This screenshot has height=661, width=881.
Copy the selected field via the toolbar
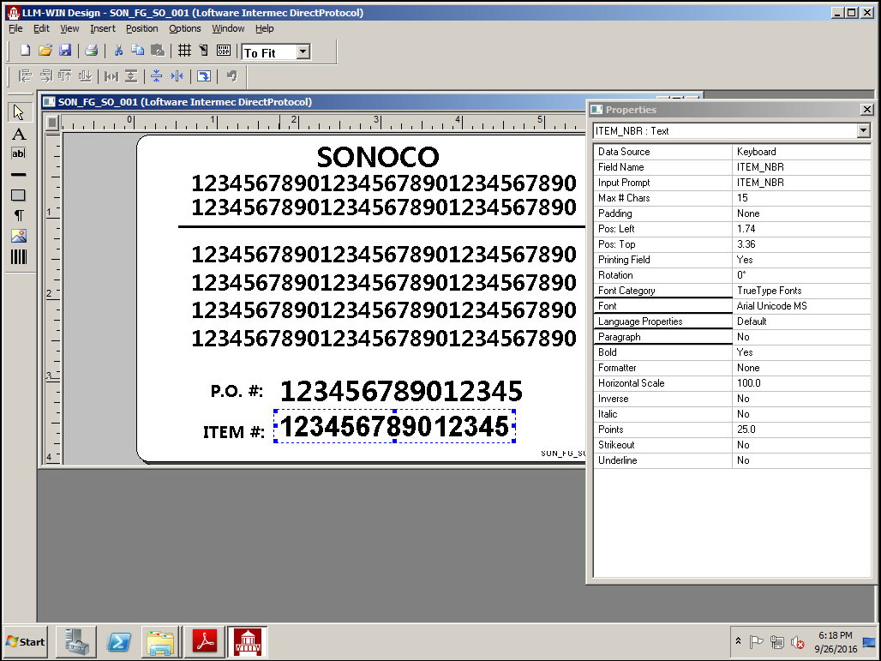tap(138, 51)
